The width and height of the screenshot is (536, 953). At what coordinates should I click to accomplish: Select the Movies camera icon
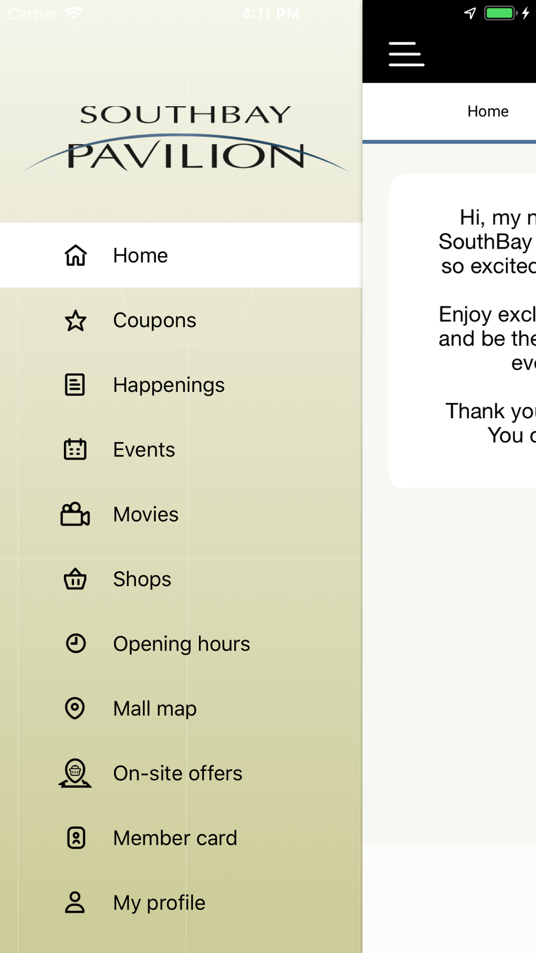point(75,514)
